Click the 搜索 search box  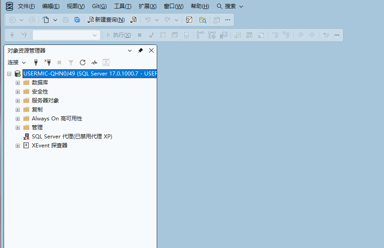click(230, 6)
